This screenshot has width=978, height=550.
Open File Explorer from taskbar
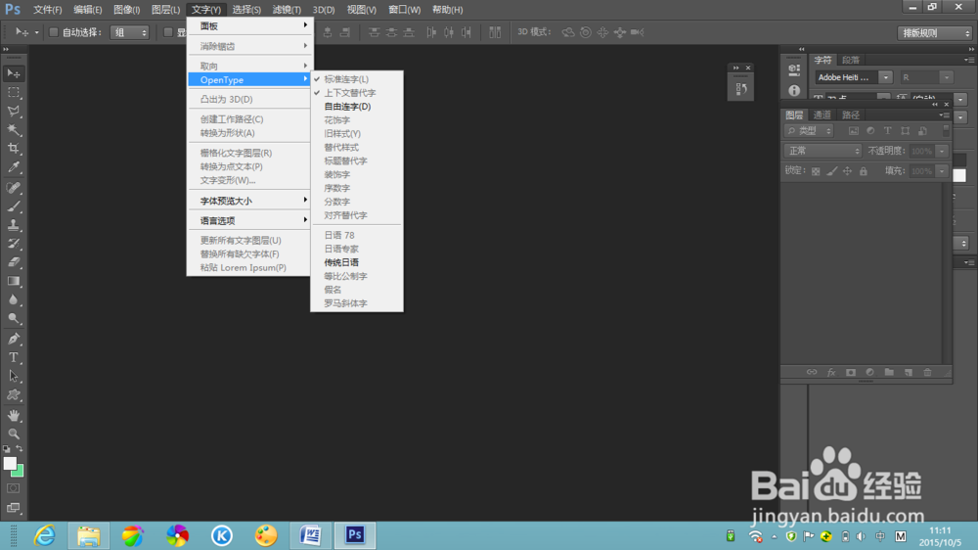pyautogui.click(x=89, y=535)
